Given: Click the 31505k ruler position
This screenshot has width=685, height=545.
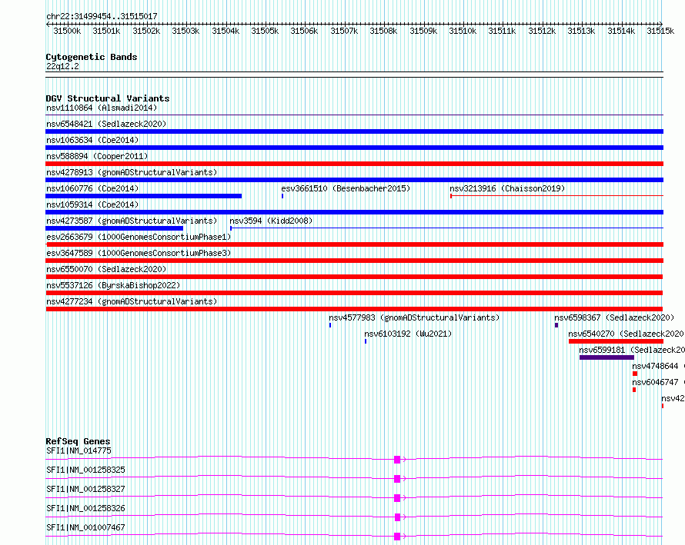Looking at the screenshot, I should [265, 31].
